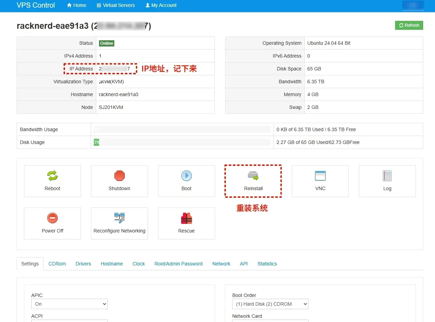Launch the VNC console icon
The height and width of the screenshot is (322, 435).
coord(320,176)
